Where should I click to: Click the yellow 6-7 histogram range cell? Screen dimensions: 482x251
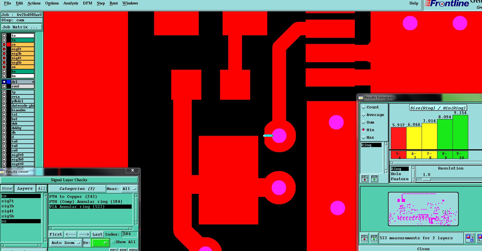pos(414,155)
